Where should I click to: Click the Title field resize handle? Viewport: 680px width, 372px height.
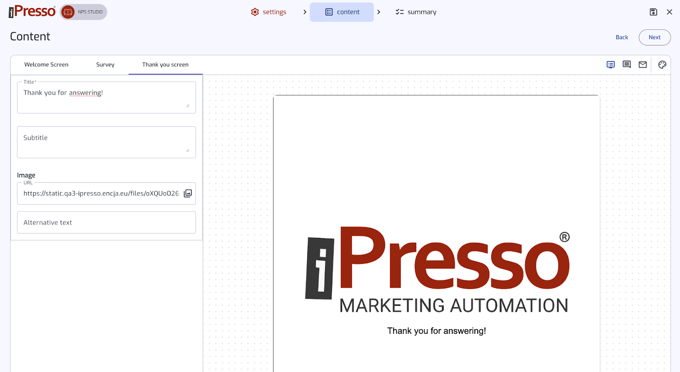pos(187,105)
